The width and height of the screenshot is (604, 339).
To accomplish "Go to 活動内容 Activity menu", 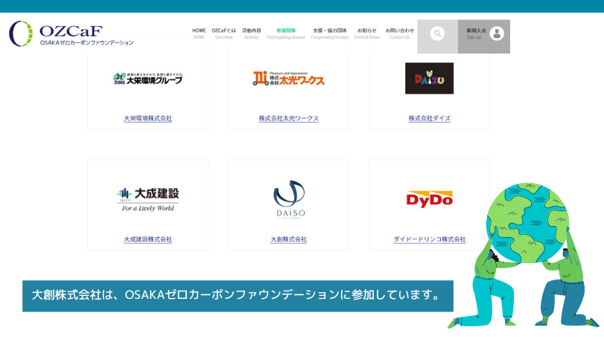I will click(252, 33).
